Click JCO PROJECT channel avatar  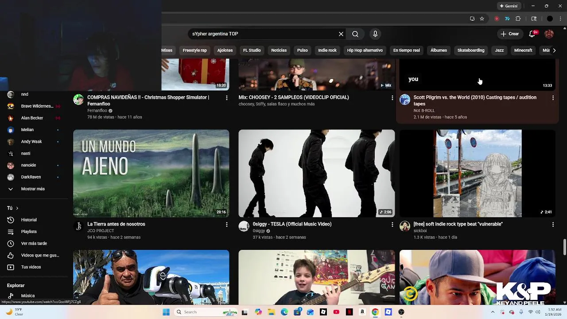(x=78, y=226)
